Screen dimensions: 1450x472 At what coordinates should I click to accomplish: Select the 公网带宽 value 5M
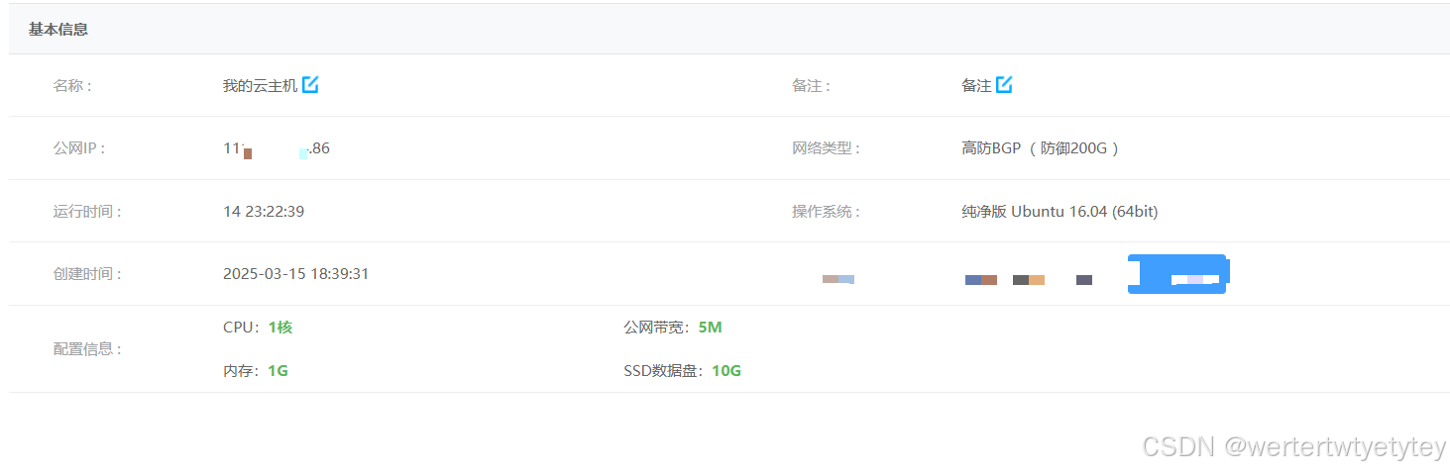710,328
